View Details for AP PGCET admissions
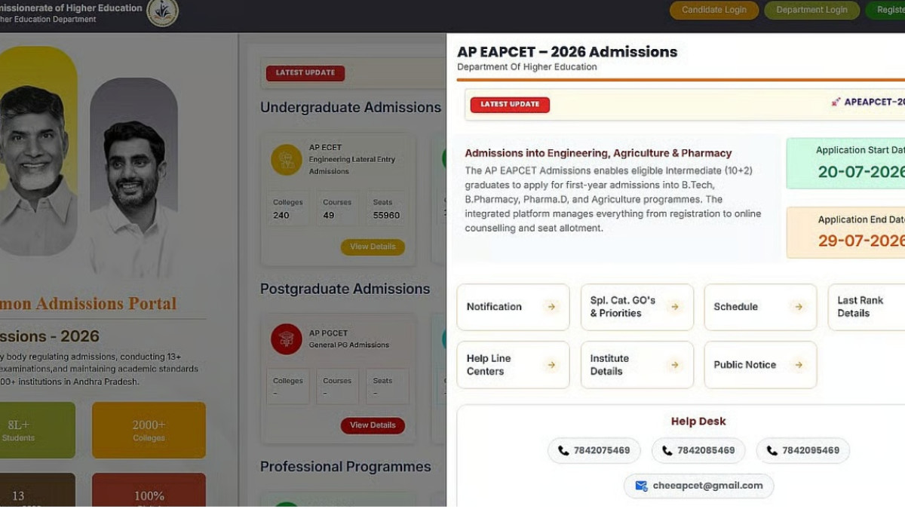905x509 pixels. (373, 425)
